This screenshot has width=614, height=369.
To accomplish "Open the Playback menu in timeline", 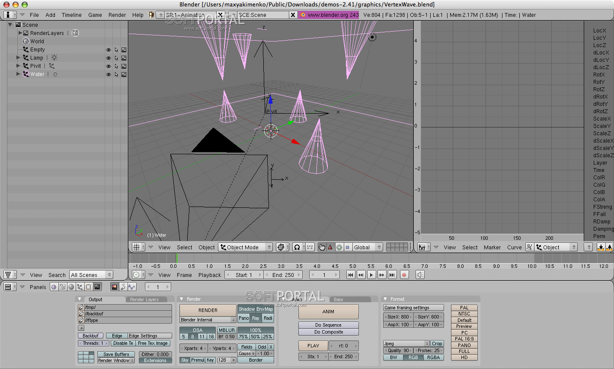I will [x=210, y=275].
